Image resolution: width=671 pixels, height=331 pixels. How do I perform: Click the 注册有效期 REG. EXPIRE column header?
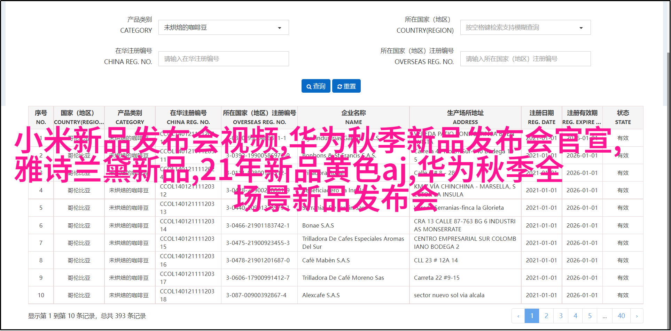582,117
